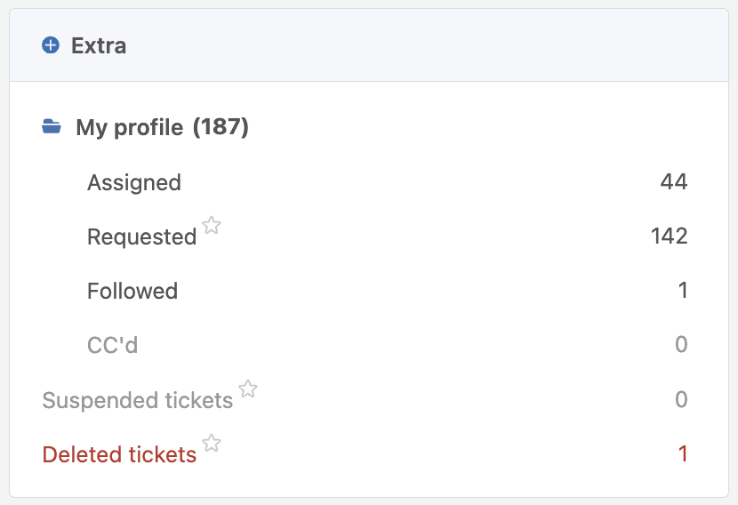Star the Suspended tickets view

(x=248, y=389)
